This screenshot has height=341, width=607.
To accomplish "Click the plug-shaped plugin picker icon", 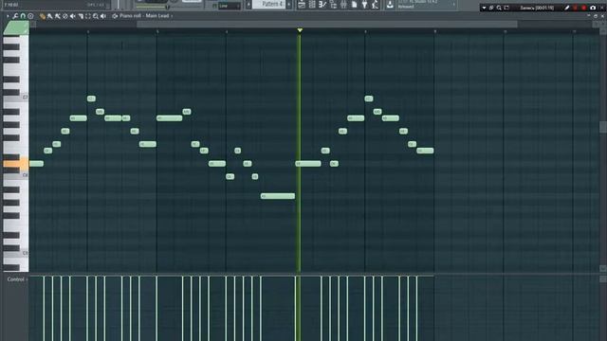I will pos(364,5).
